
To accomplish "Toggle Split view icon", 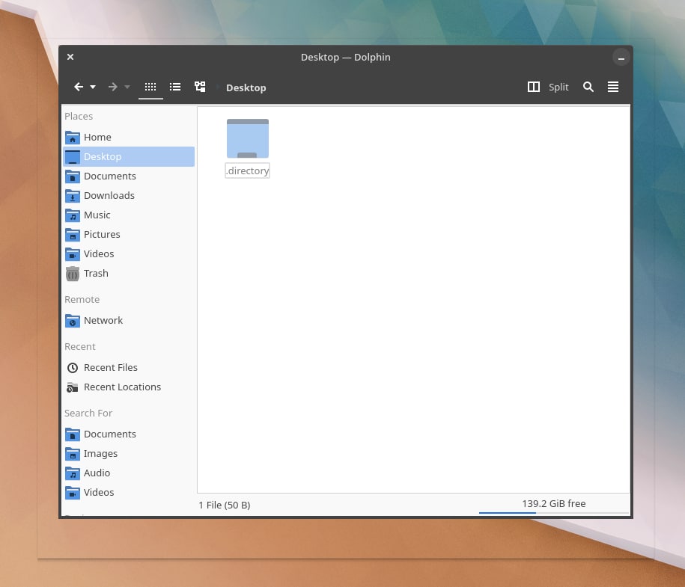I will point(534,87).
